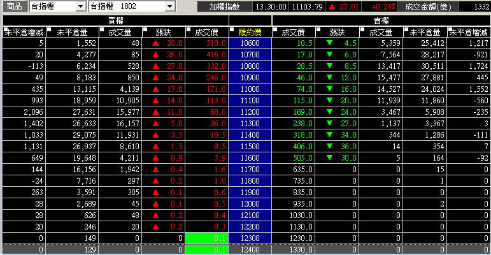This screenshot has height=255, width=491.
Task: Toggle the checkbox on the call-side 未平倉增減 header
Action: point(5,29)
